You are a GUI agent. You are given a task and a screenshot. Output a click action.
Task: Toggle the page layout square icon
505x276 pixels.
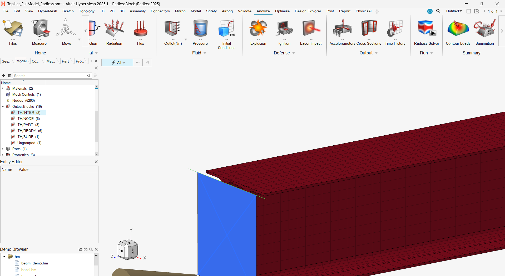[469, 11]
